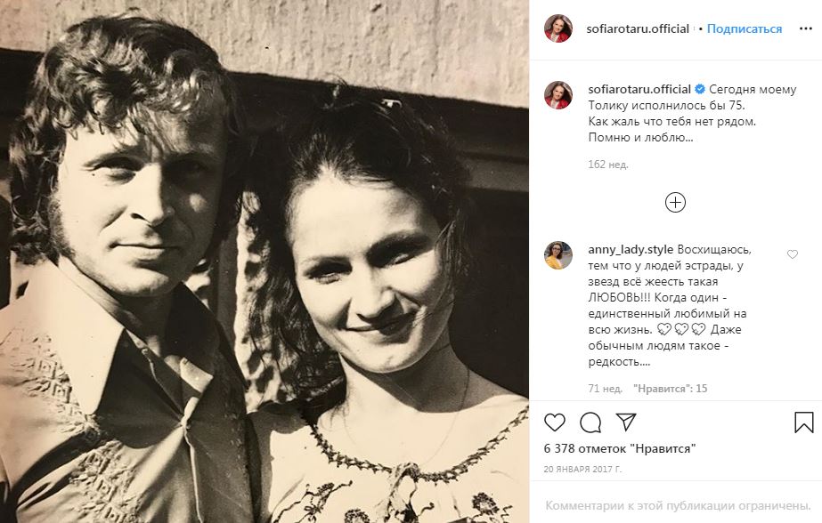Open sofiarotaru.official profile from header username
This screenshot has height=523, width=822.
[638, 28]
